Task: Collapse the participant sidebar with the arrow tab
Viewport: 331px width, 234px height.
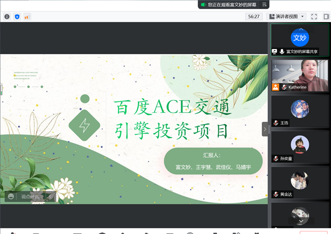Action: pos(265,129)
